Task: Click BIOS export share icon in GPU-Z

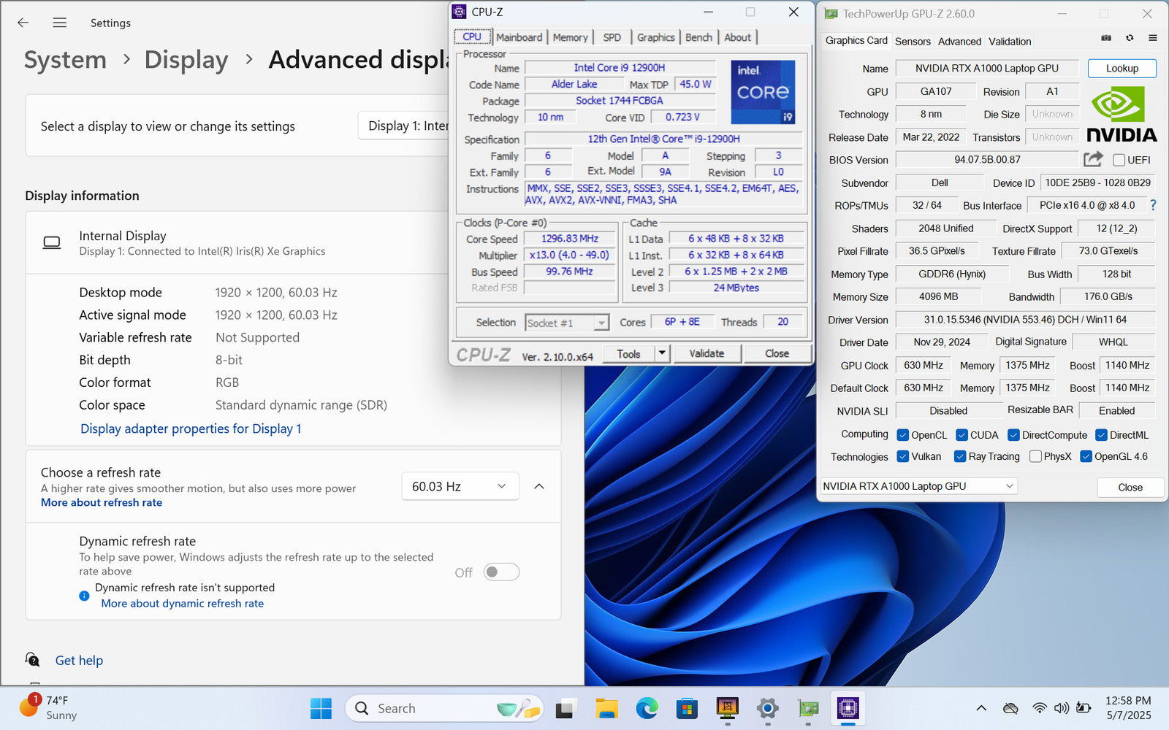Action: tap(1093, 159)
